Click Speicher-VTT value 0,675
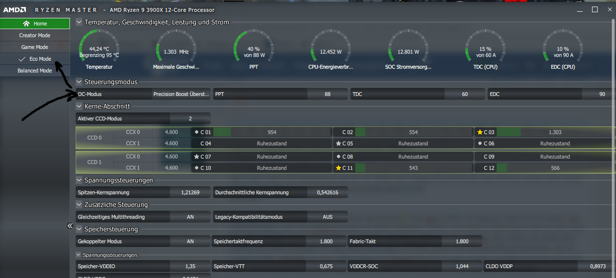 [x=326, y=266]
